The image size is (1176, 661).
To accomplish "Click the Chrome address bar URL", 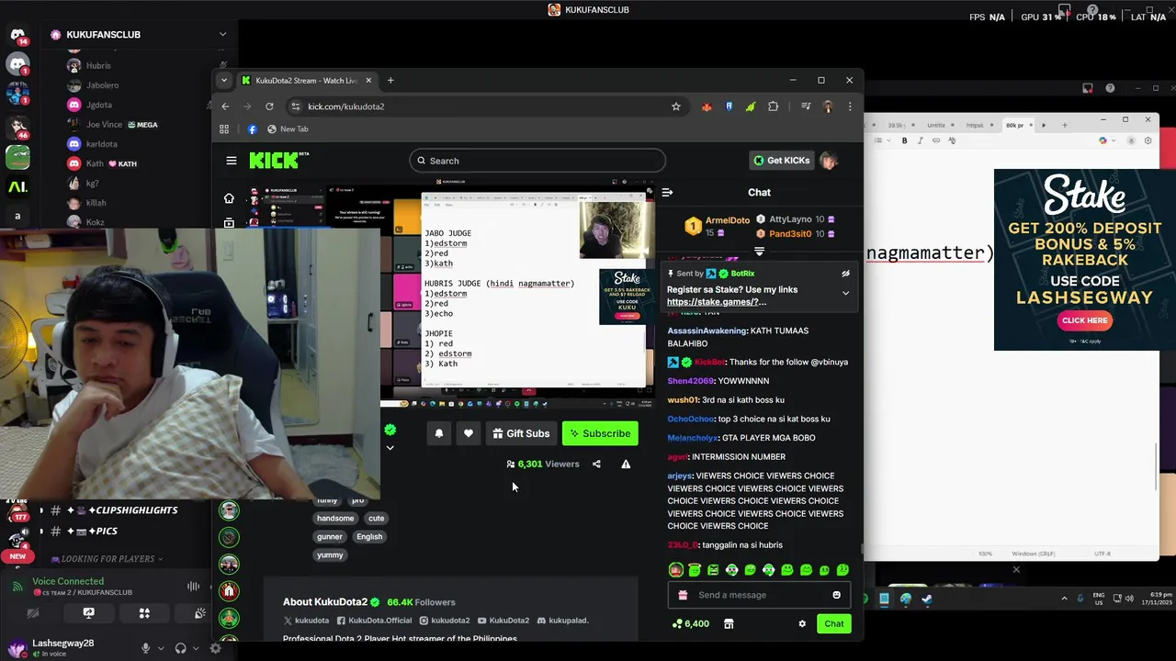I will click(346, 106).
